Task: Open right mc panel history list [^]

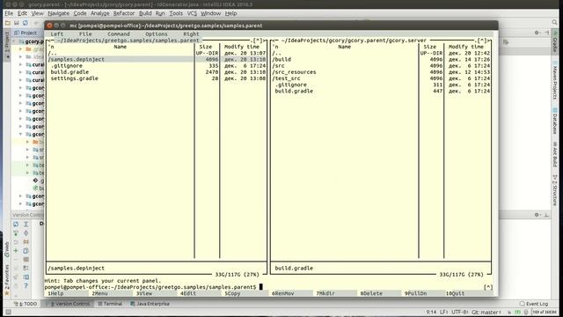Action: [481, 41]
